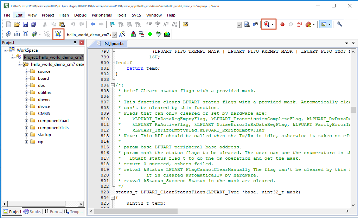Open the File menu
The image size is (358, 218).
click(7, 15)
